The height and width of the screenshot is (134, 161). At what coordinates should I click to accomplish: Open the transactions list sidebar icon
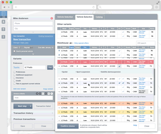point(4,14)
